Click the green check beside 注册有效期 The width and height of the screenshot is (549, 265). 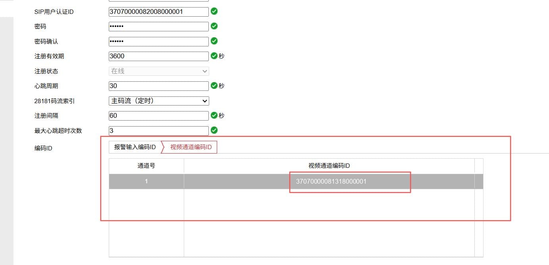pos(214,56)
